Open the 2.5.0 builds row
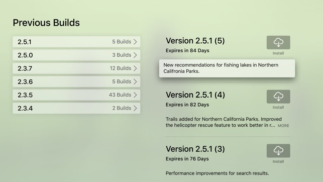The image size is (323, 182). [x=76, y=55]
